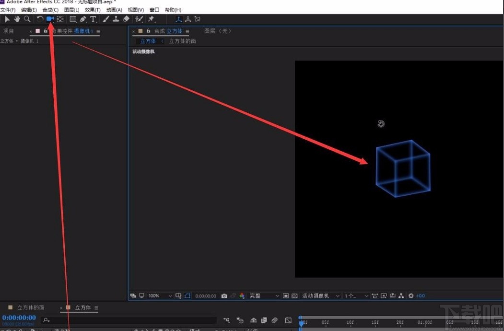
Task: Select the Rotation tool
Action: tap(40, 19)
